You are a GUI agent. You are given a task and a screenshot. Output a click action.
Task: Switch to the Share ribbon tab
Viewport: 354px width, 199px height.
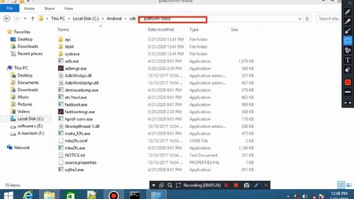49,9
